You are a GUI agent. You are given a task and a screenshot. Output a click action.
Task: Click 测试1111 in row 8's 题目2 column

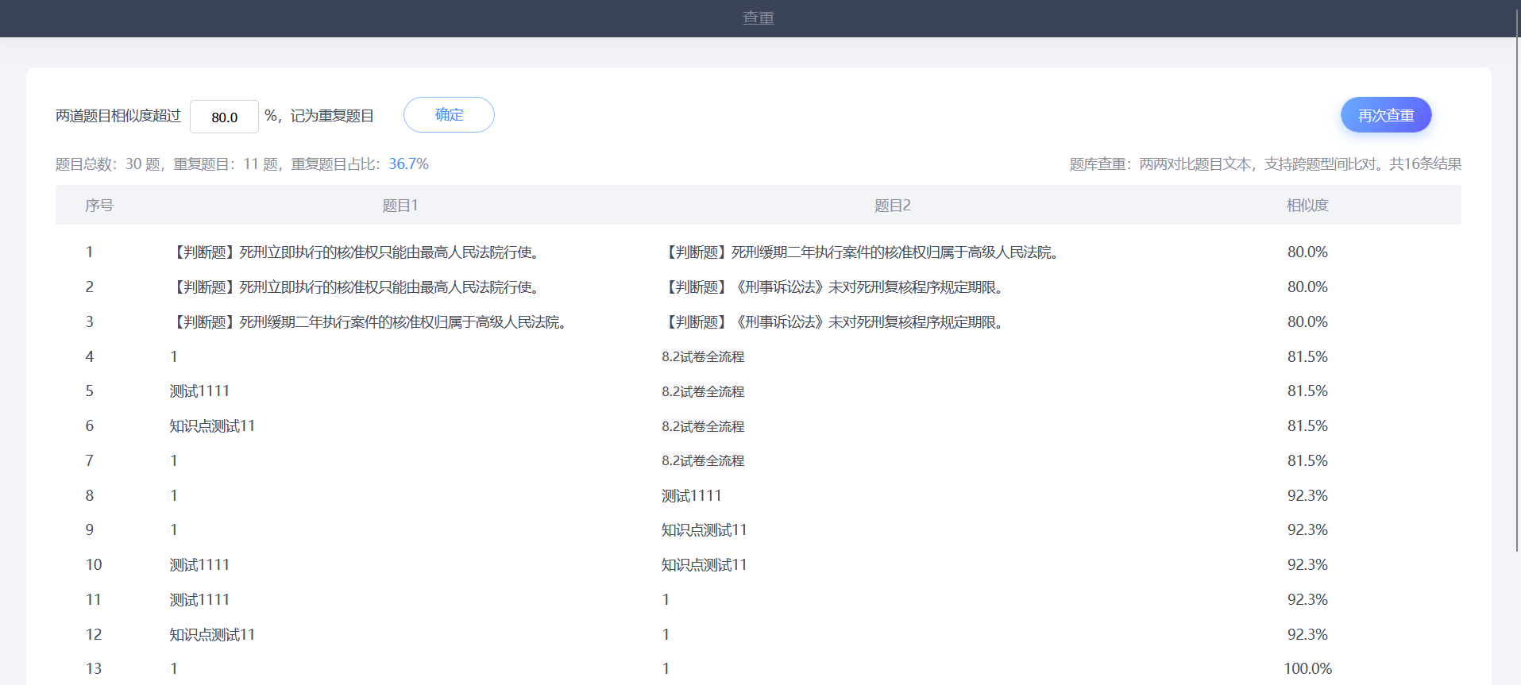[691, 496]
